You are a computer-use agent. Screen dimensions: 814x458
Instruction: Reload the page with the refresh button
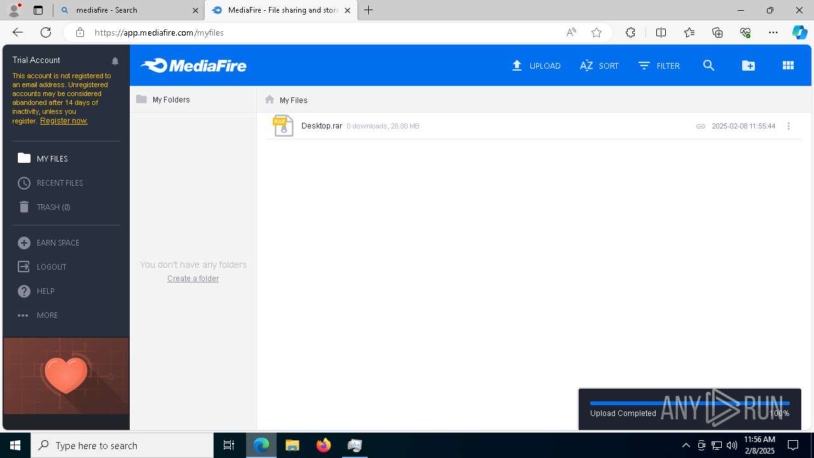tap(46, 32)
